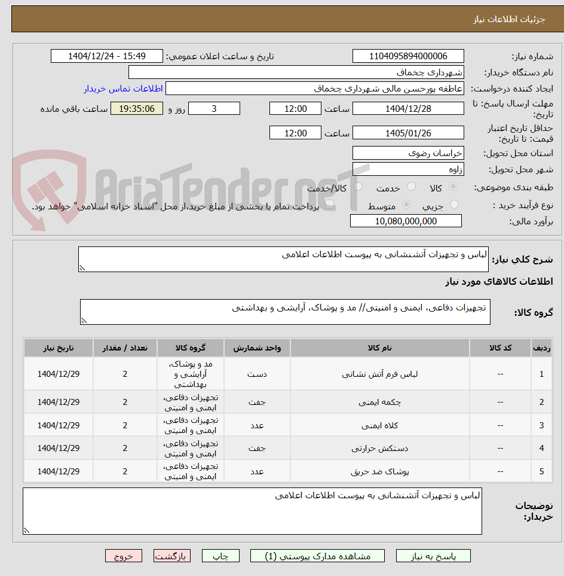Viewport: 564px width, 576px height.
Task: Select the خدمت radio button
Action: pos(411,187)
